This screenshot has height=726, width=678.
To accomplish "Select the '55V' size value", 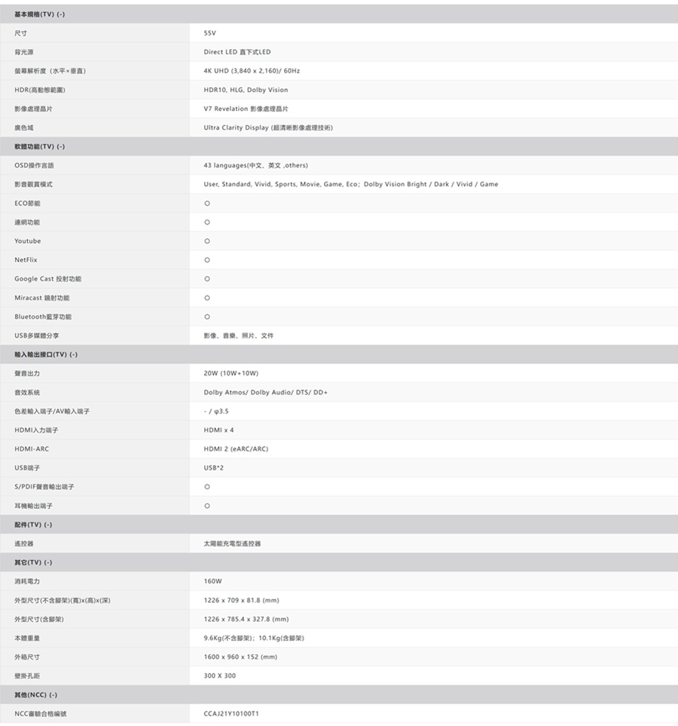I will point(209,33).
